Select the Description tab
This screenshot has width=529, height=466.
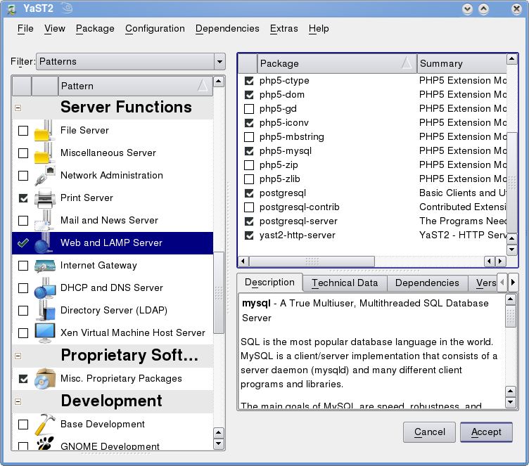[x=269, y=283]
